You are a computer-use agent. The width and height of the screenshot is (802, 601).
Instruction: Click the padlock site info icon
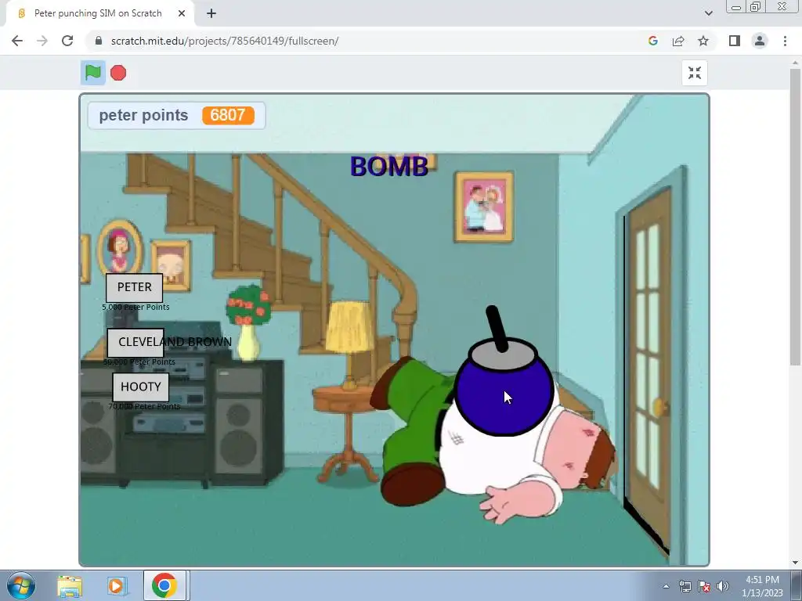coord(99,41)
